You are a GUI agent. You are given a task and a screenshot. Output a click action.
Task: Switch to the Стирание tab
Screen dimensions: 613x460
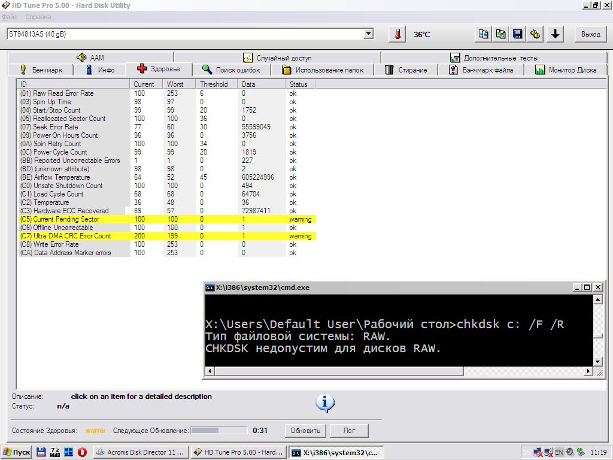406,69
